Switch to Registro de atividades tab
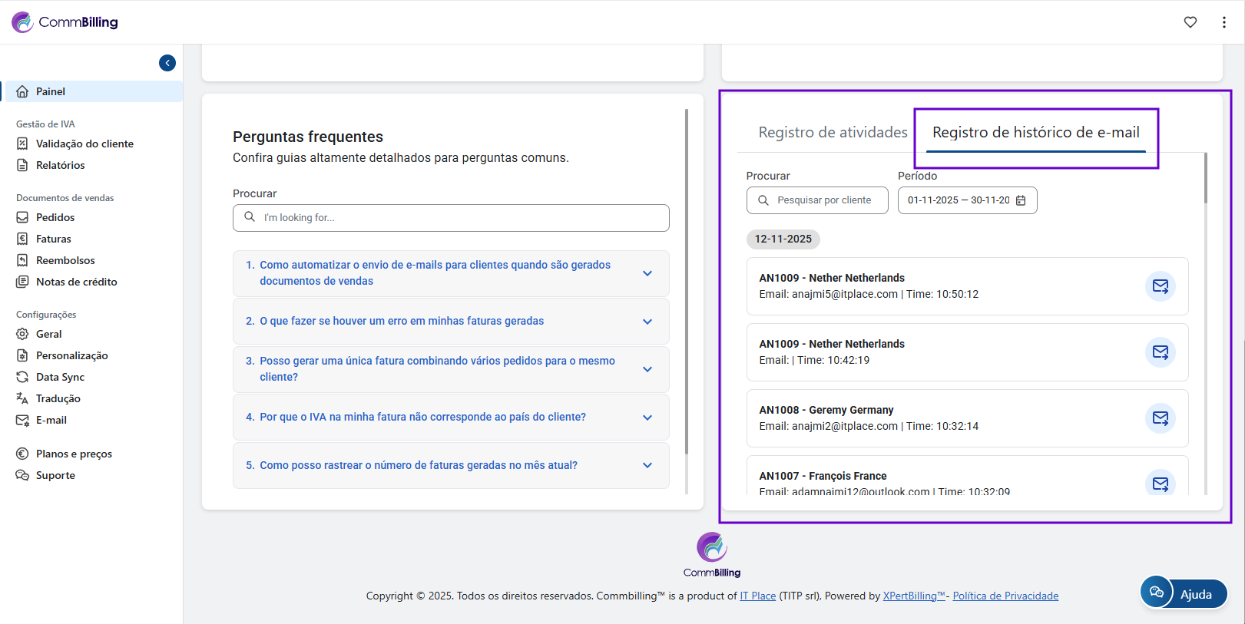Image resolution: width=1245 pixels, height=624 pixels. click(833, 133)
